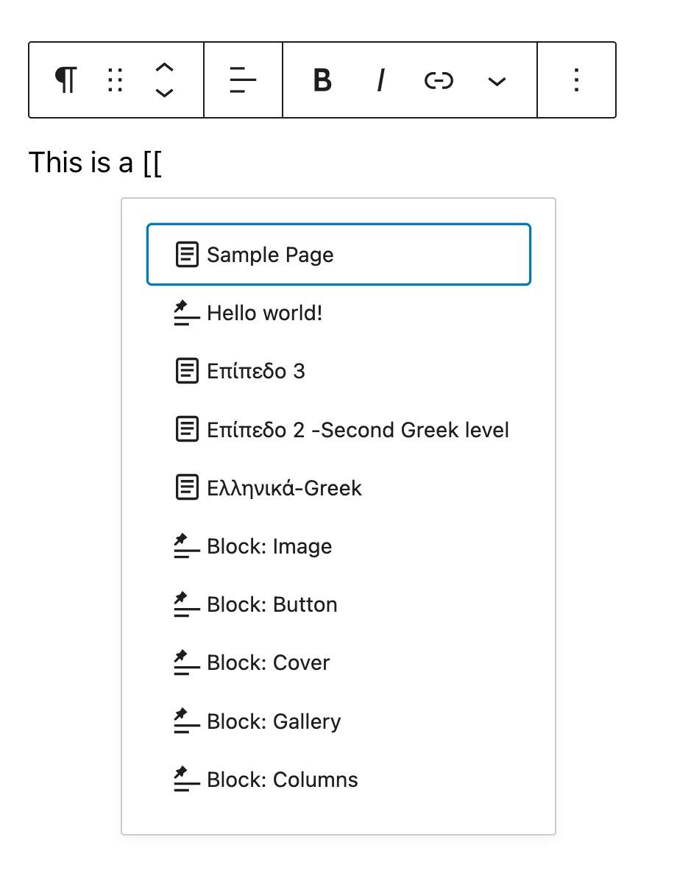Click in the paragraph text "This is a [["
The width and height of the screenshot is (677, 876).
[x=95, y=163]
